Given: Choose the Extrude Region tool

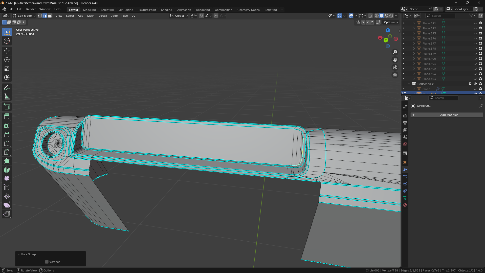Looking at the screenshot, I should coord(7,117).
